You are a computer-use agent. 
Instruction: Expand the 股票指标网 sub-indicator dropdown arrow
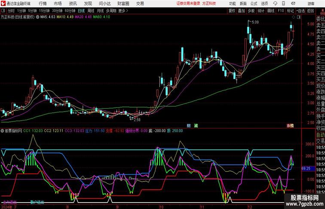(2, 131)
